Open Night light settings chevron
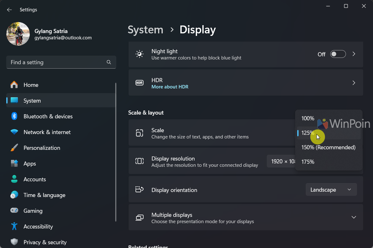 354,54
